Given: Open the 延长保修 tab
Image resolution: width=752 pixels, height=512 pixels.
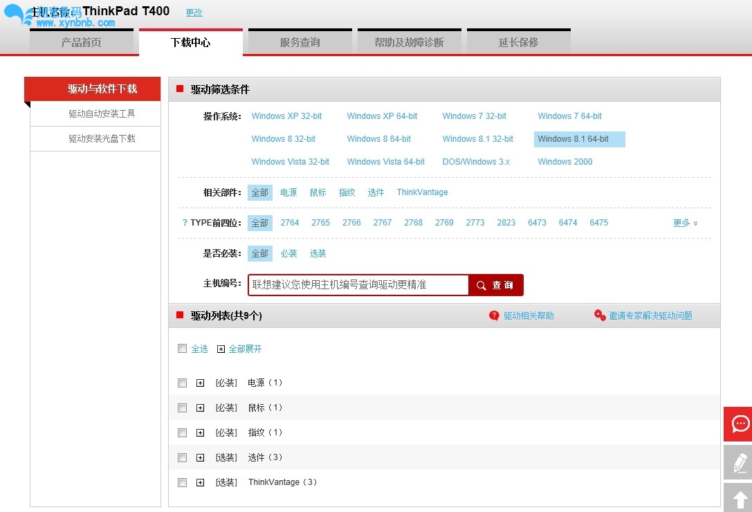Looking at the screenshot, I should [x=519, y=42].
